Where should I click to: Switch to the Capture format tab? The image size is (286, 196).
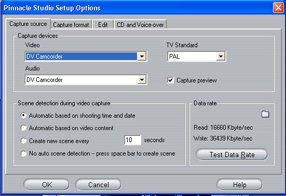71,24
